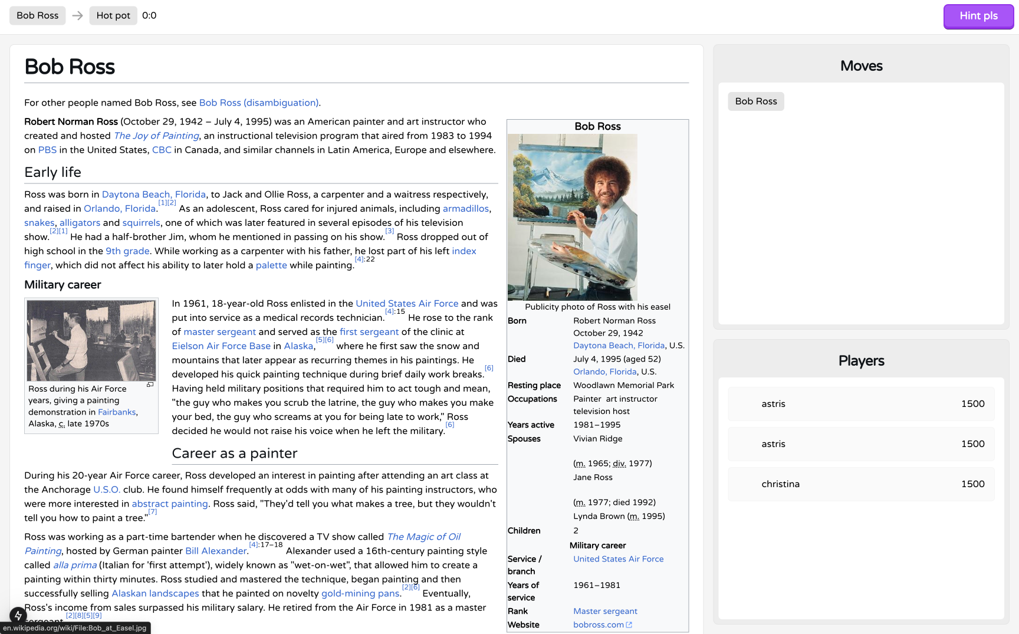The width and height of the screenshot is (1019, 634).
Task: Open the CBC link
Action: pyautogui.click(x=162, y=150)
